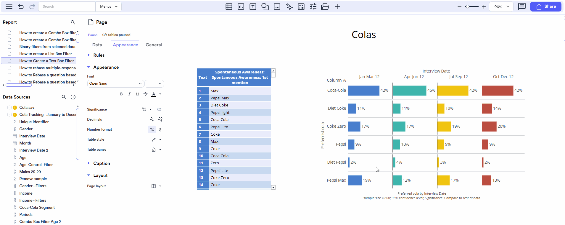
Task: Toggle italic formatting
Action: coord(129,94)
